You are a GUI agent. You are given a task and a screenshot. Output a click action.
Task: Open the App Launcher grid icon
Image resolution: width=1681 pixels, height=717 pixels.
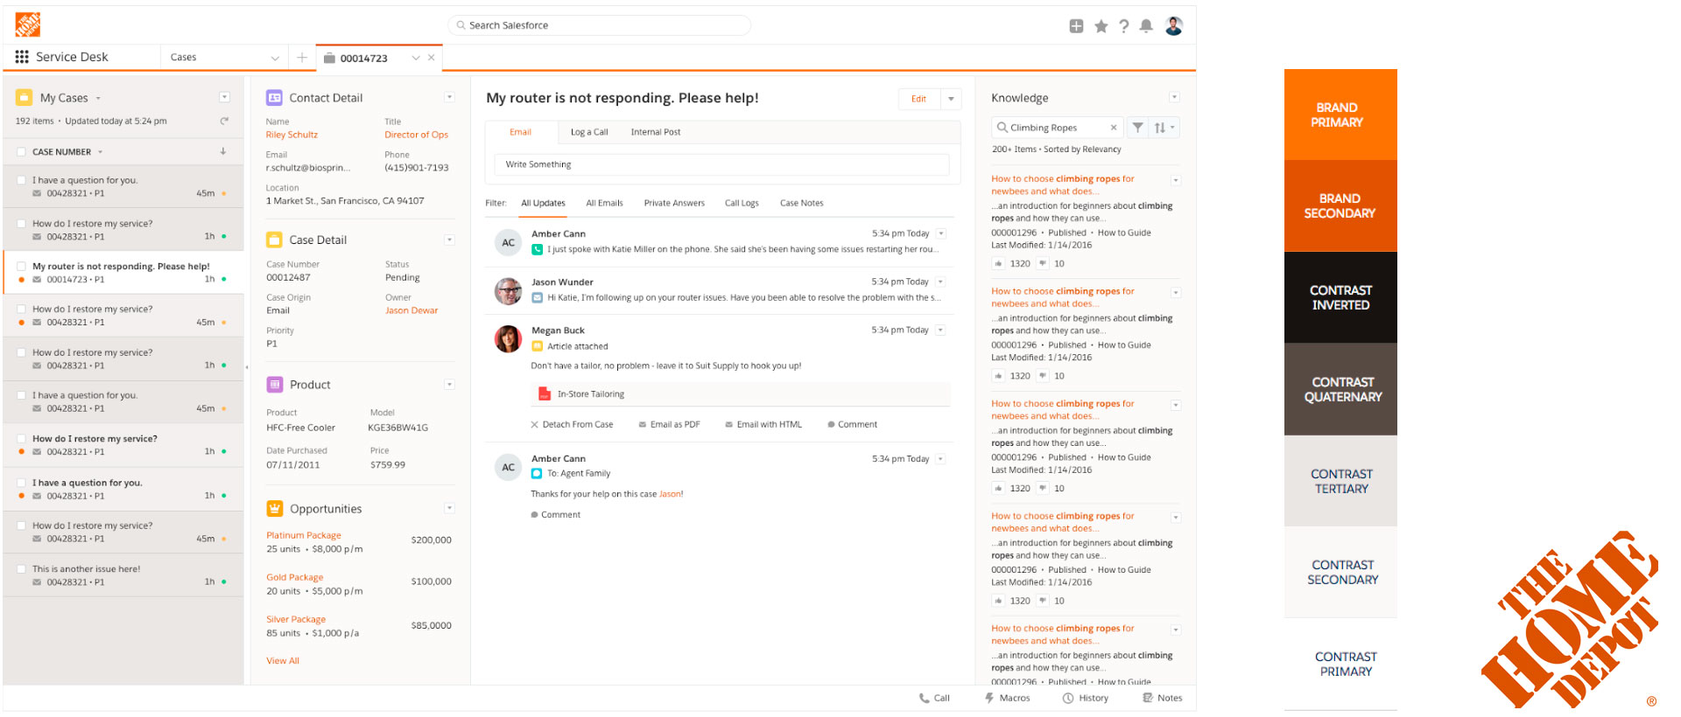coord(22,57)
